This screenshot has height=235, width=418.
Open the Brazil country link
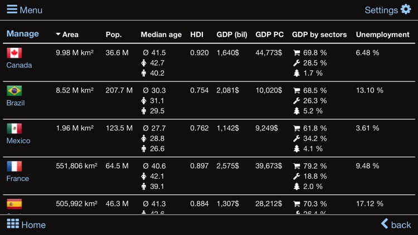pos(16,103)
